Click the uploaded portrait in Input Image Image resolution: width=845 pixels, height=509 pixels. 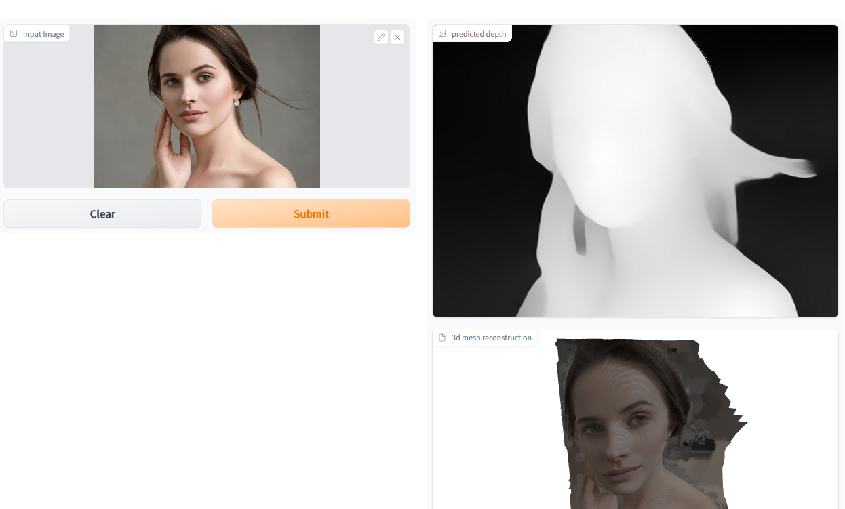(x=207, y=106)
